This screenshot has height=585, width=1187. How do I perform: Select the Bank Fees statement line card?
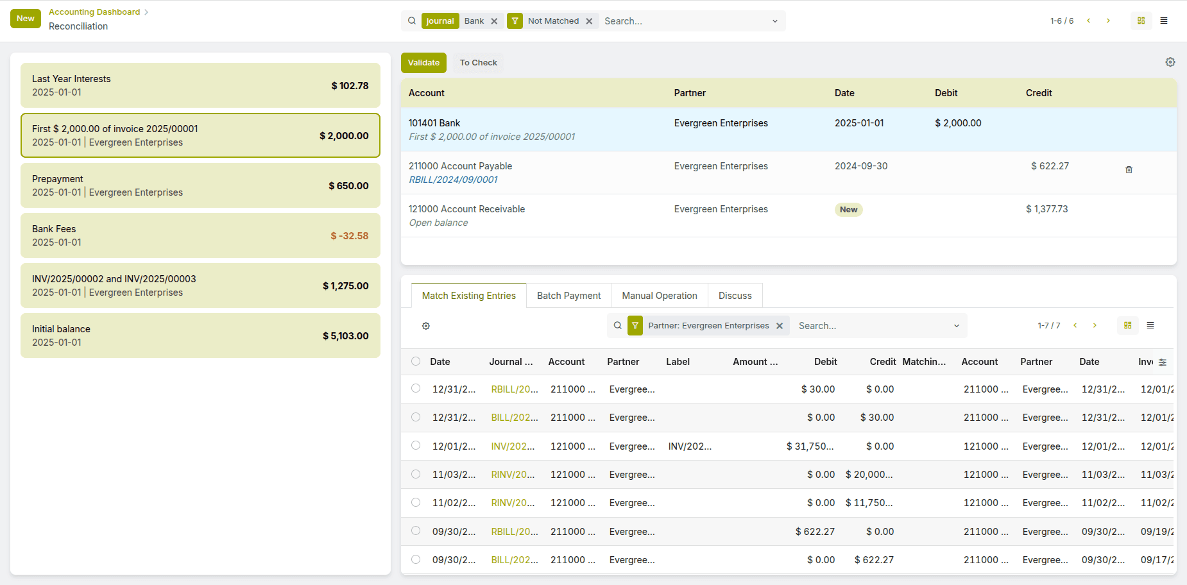tap(200, 235)
